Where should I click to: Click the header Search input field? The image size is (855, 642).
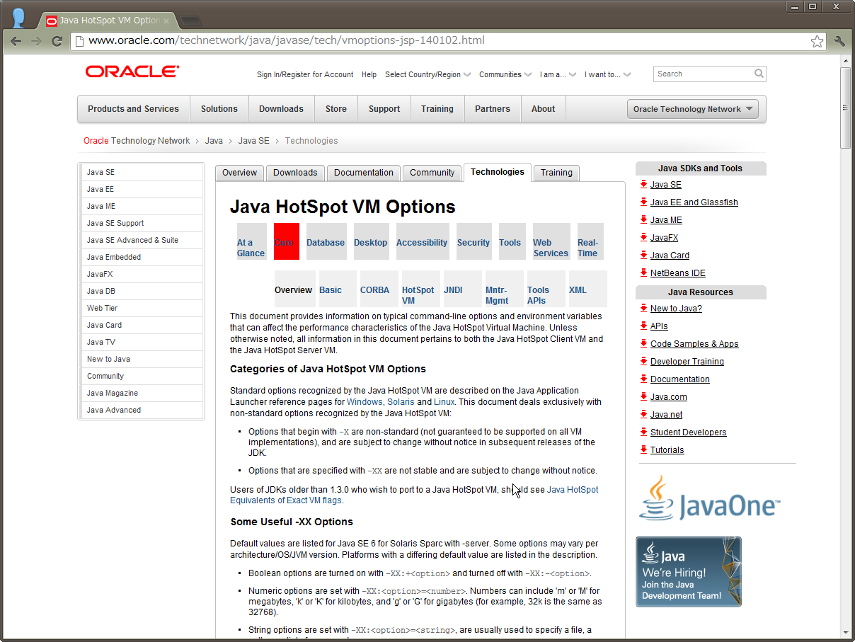pos(704,74)
